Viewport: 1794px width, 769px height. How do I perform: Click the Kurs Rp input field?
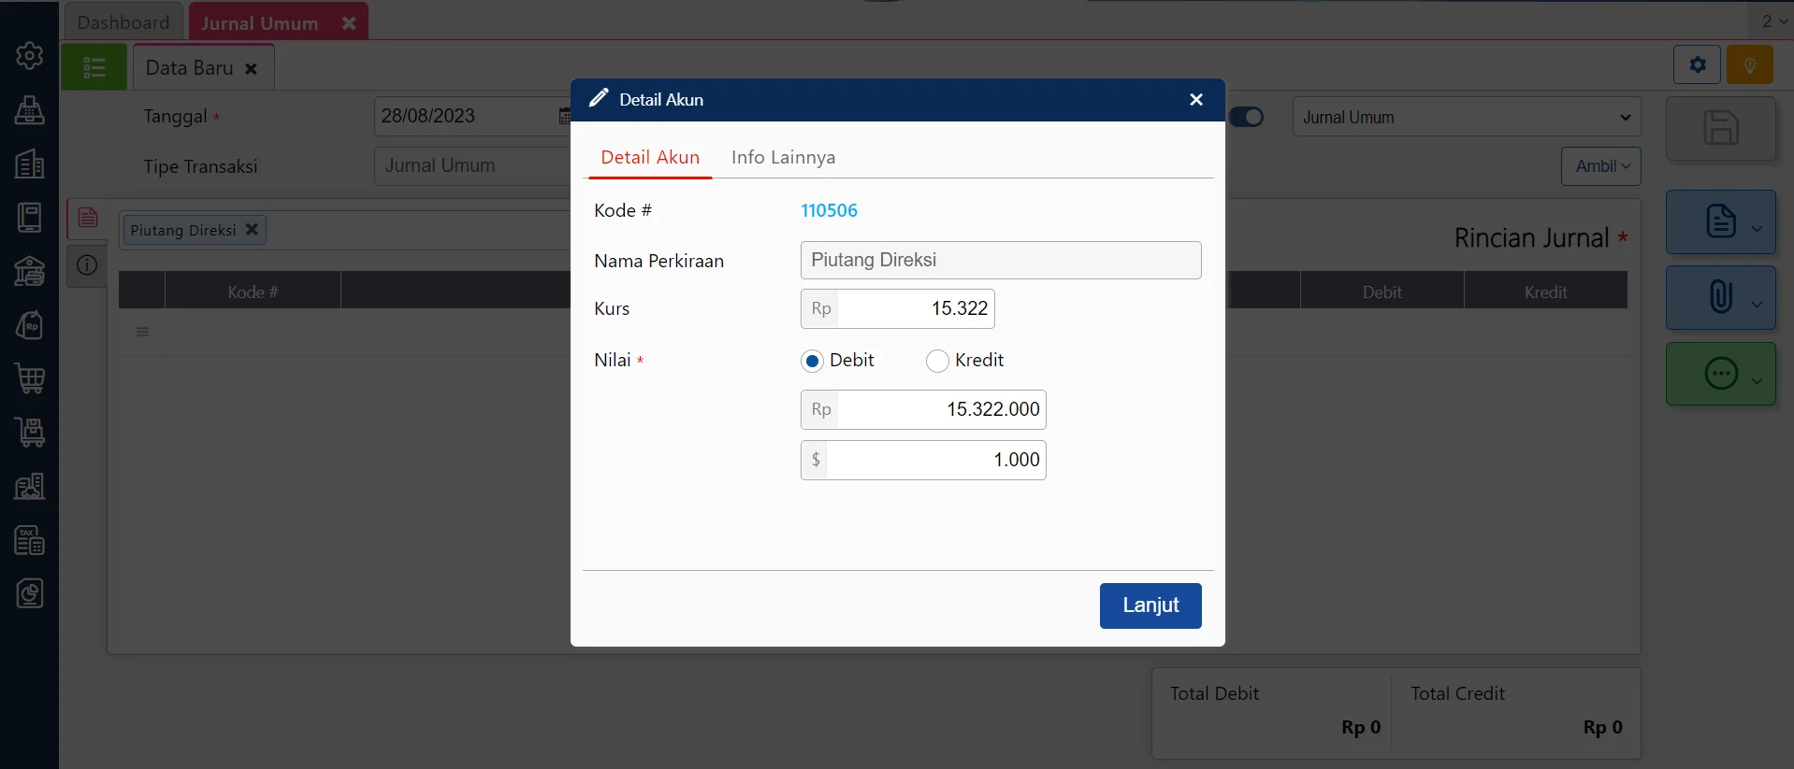pos(915,309)
